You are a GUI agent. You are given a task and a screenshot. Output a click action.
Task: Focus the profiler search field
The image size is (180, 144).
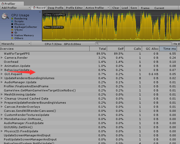tap(134, 44)
